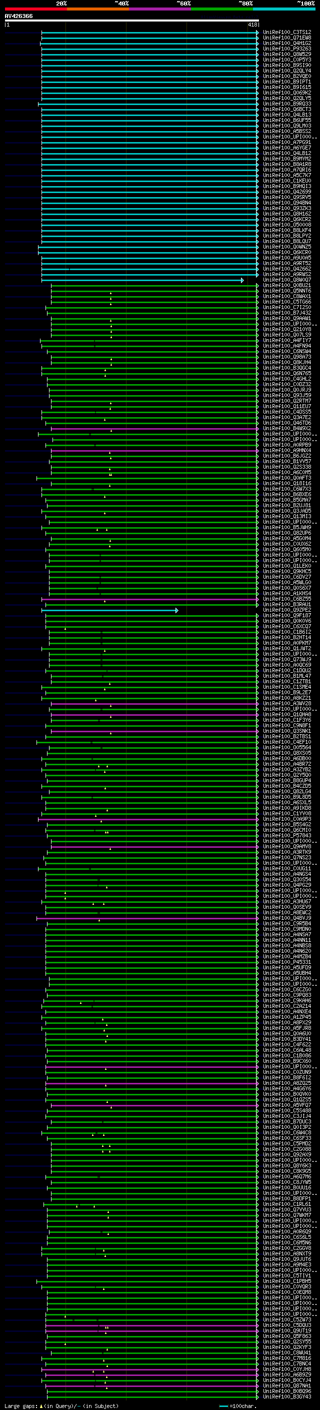The image size is (320, 1410).
Task: Click the green ~80% identity legend segment
Action: pyautogui.click(x=222, y=9)
